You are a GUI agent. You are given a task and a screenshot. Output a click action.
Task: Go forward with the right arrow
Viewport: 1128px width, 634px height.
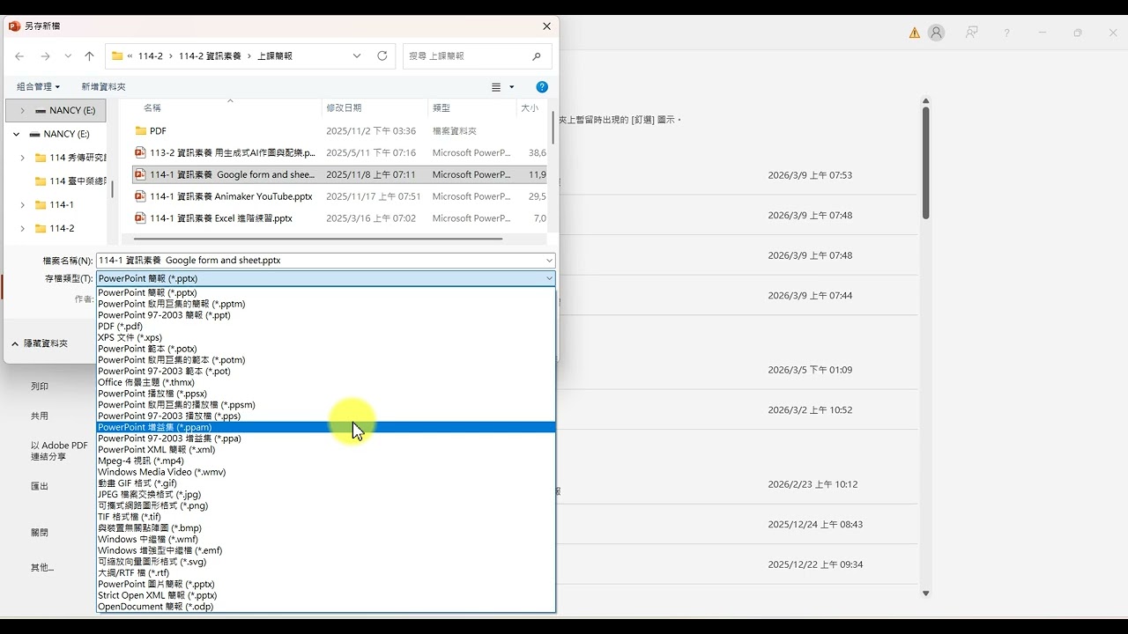45,55
